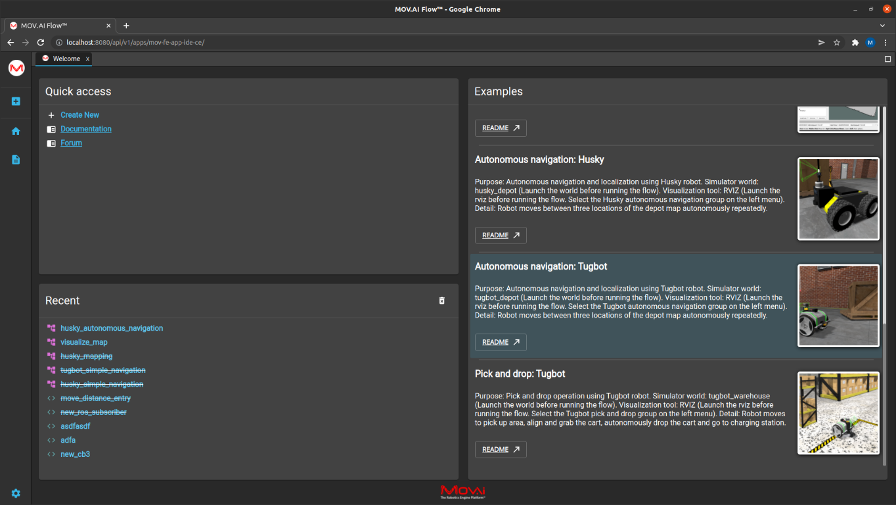Open asdfasdf from Recent
Screen dimensions: 896x505
(x=76, y=426)
